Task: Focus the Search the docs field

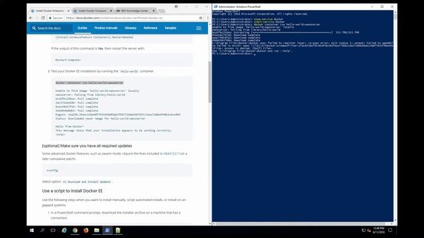Action: pos(51,28)
